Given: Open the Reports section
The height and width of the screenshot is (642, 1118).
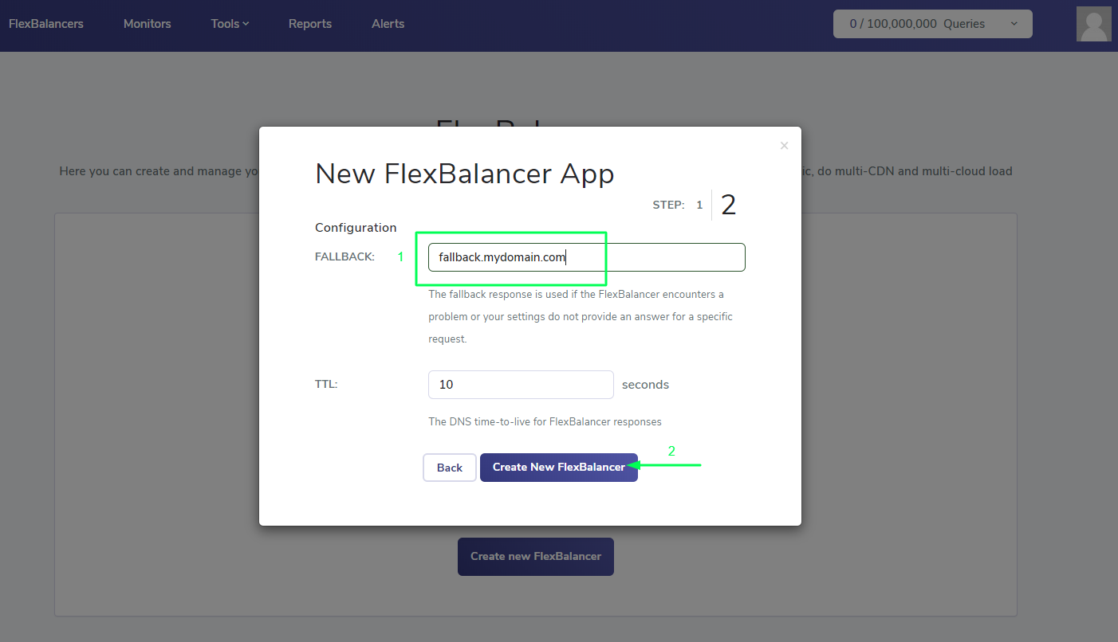Looking at the screenshot, I should click(x=310, y=24).
